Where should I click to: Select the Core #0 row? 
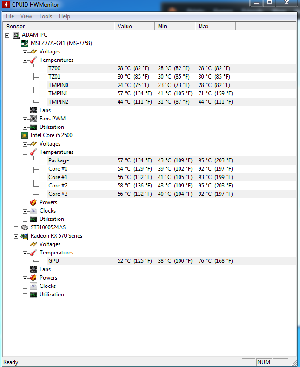point(172,169)
